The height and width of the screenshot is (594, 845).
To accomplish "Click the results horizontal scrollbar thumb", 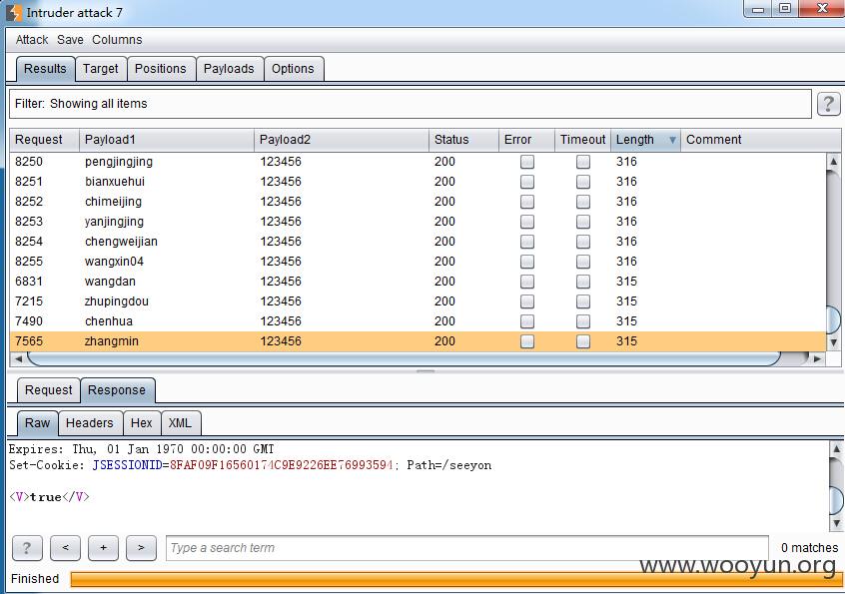I will 404,358.
